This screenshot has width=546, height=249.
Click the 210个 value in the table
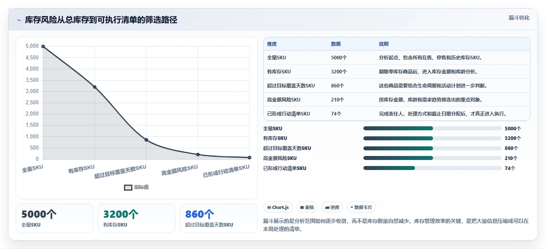tap(338, 100)
